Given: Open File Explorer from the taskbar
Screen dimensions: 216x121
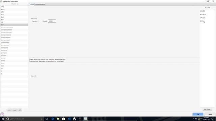Looking at the screenshot, I should 58,119.
